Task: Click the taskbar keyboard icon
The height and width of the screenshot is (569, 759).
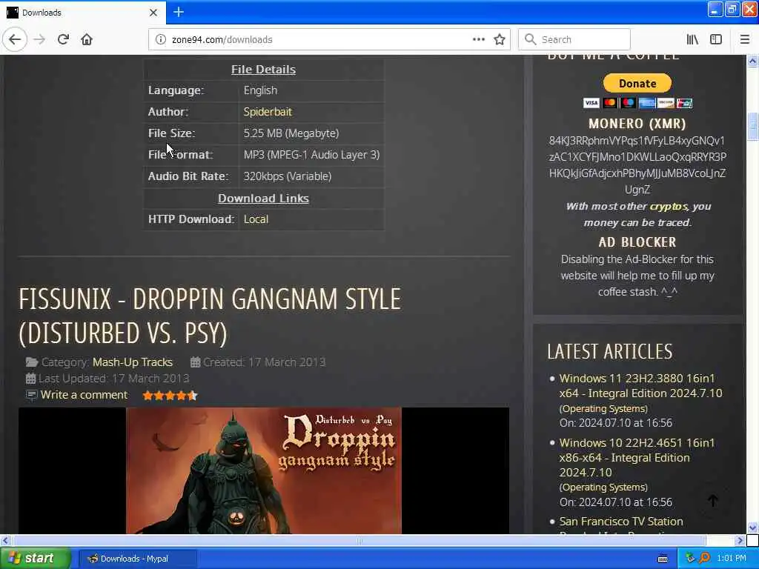Action: [x=663, y=559]
